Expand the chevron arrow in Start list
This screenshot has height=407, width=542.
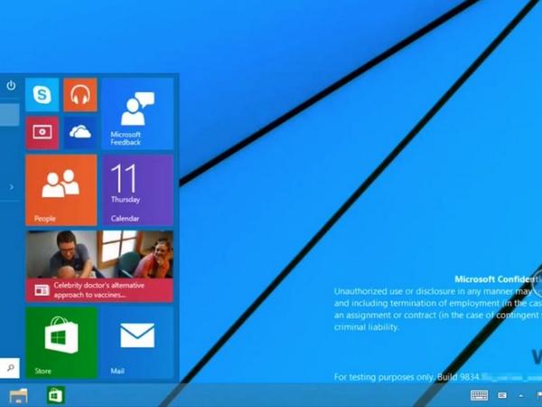click(x=12, y=187)
